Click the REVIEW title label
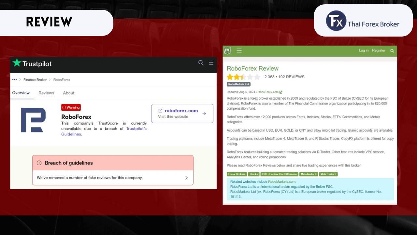The width and height of the screenshot is (417, 235). (49, 22)
